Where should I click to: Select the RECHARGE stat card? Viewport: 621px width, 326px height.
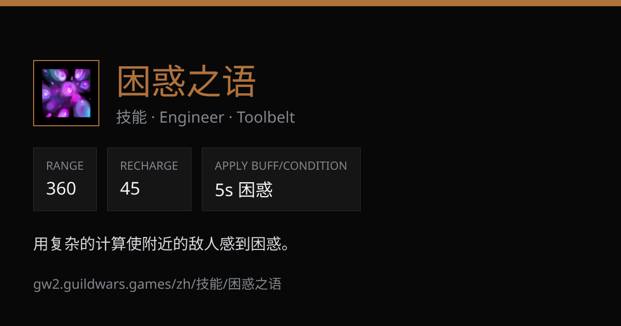[149, 179]
